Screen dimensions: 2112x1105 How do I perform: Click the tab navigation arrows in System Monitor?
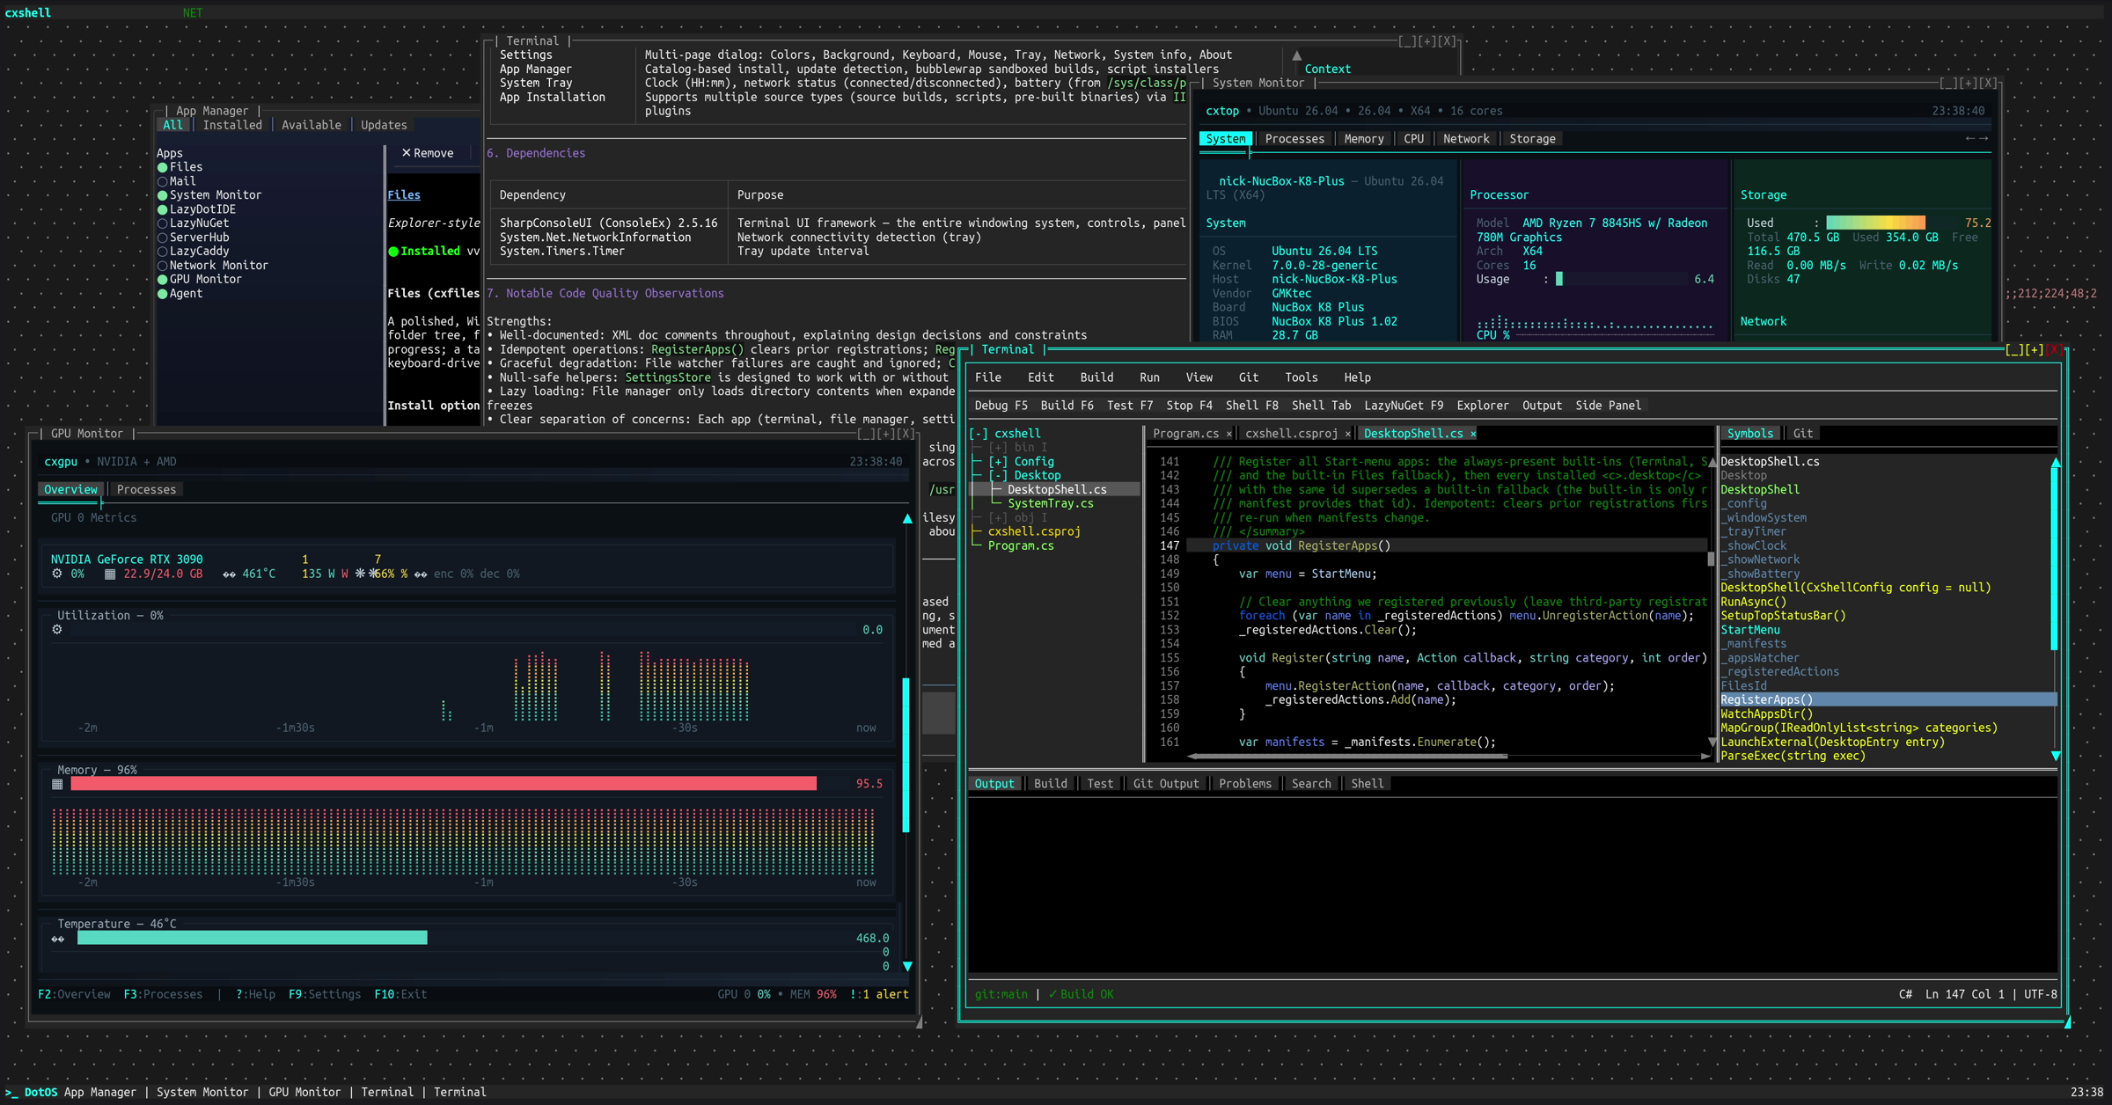click(x=1976, y=139)
